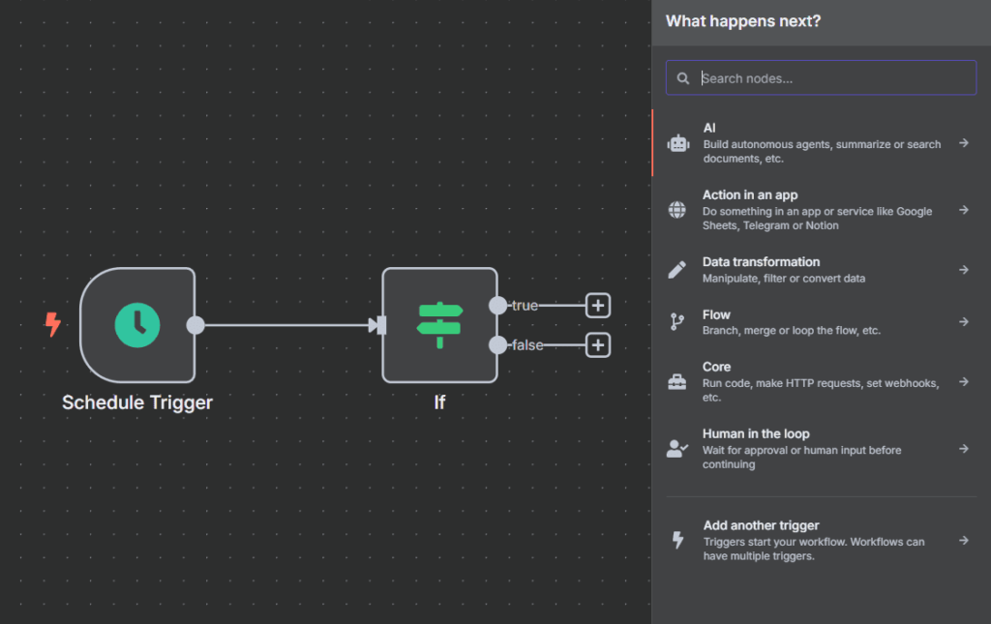Click the 'false' branch label
This screenshot has width=991, height=624.
click(x=527, y=344)
